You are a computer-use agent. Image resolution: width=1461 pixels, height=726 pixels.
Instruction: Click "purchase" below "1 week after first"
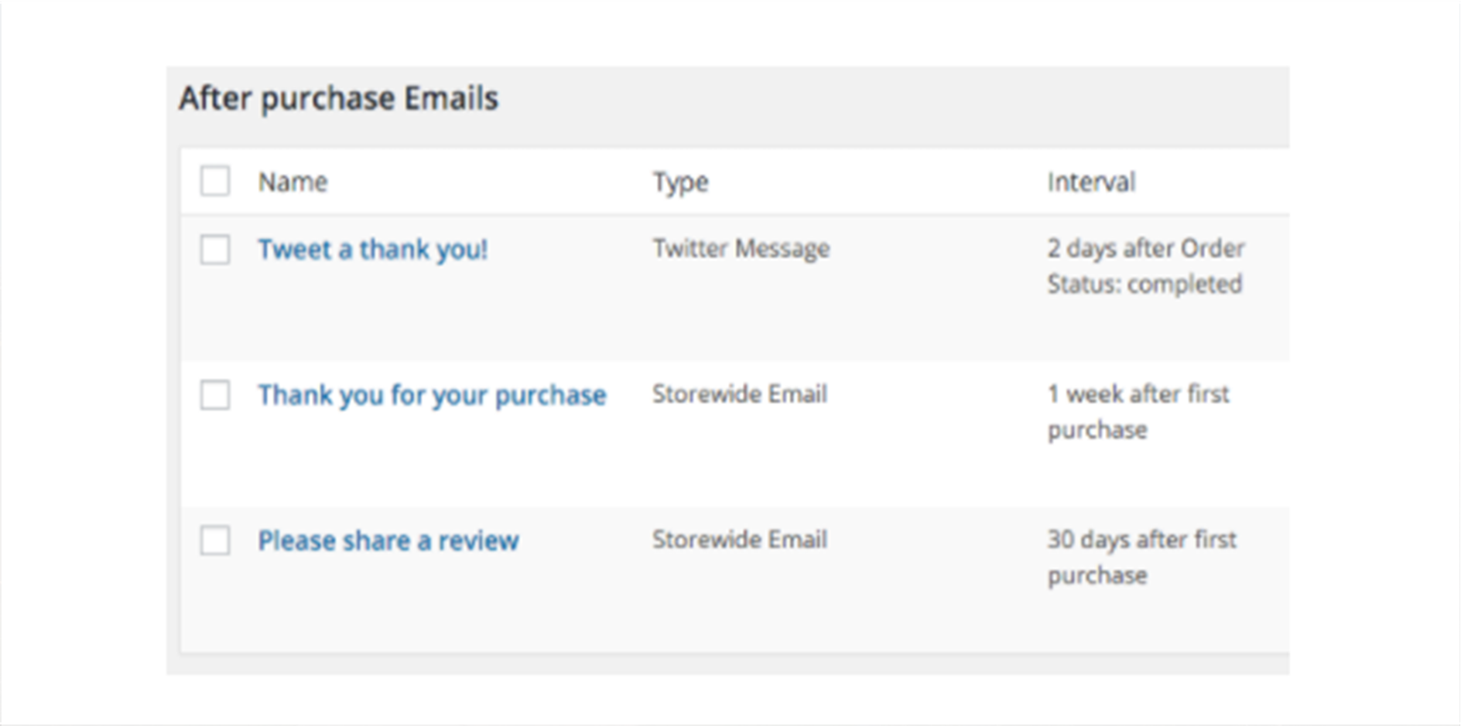[1097, 430]
